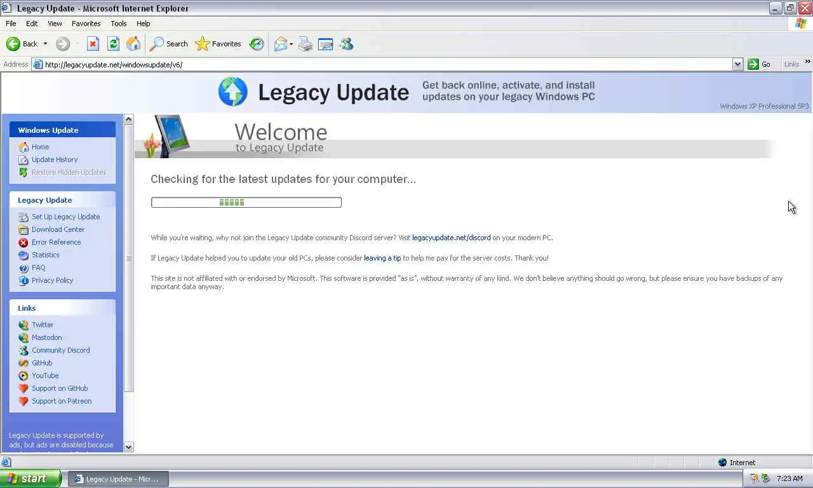Open the Search toolbar button
Viewport: 813px width, 488px height.
[x=168, y=44]
